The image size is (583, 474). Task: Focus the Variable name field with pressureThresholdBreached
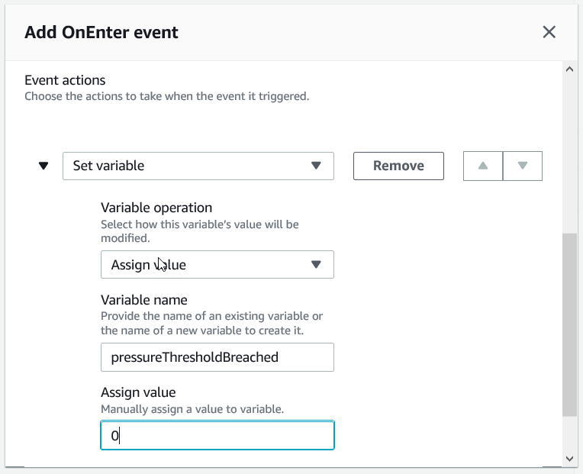pyautogui.click(x=217, y=357)
